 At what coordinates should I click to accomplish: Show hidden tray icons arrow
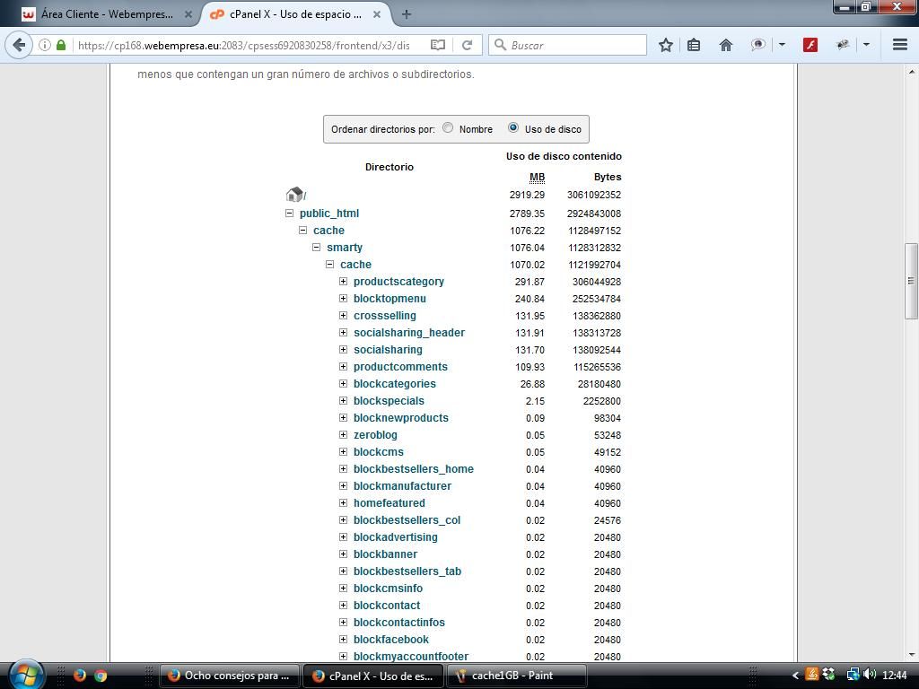795,676
